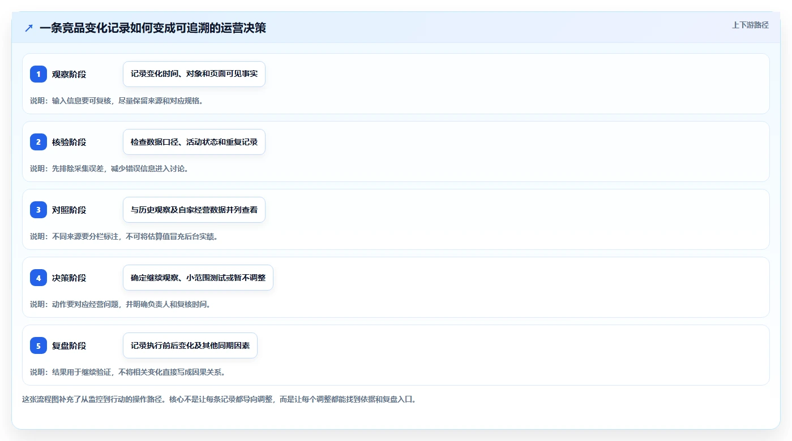Click the 记录变化时间、对象和页面可见事实 box
Image resolution: width=792 pixels, height=441 pixels.
(194, 74)
